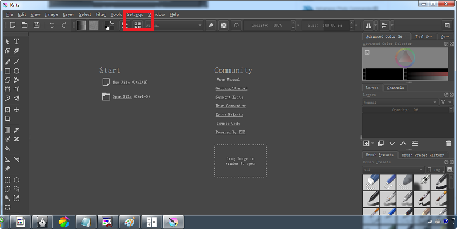
Task: Open the Choose Workspace button
Action: 447,25
